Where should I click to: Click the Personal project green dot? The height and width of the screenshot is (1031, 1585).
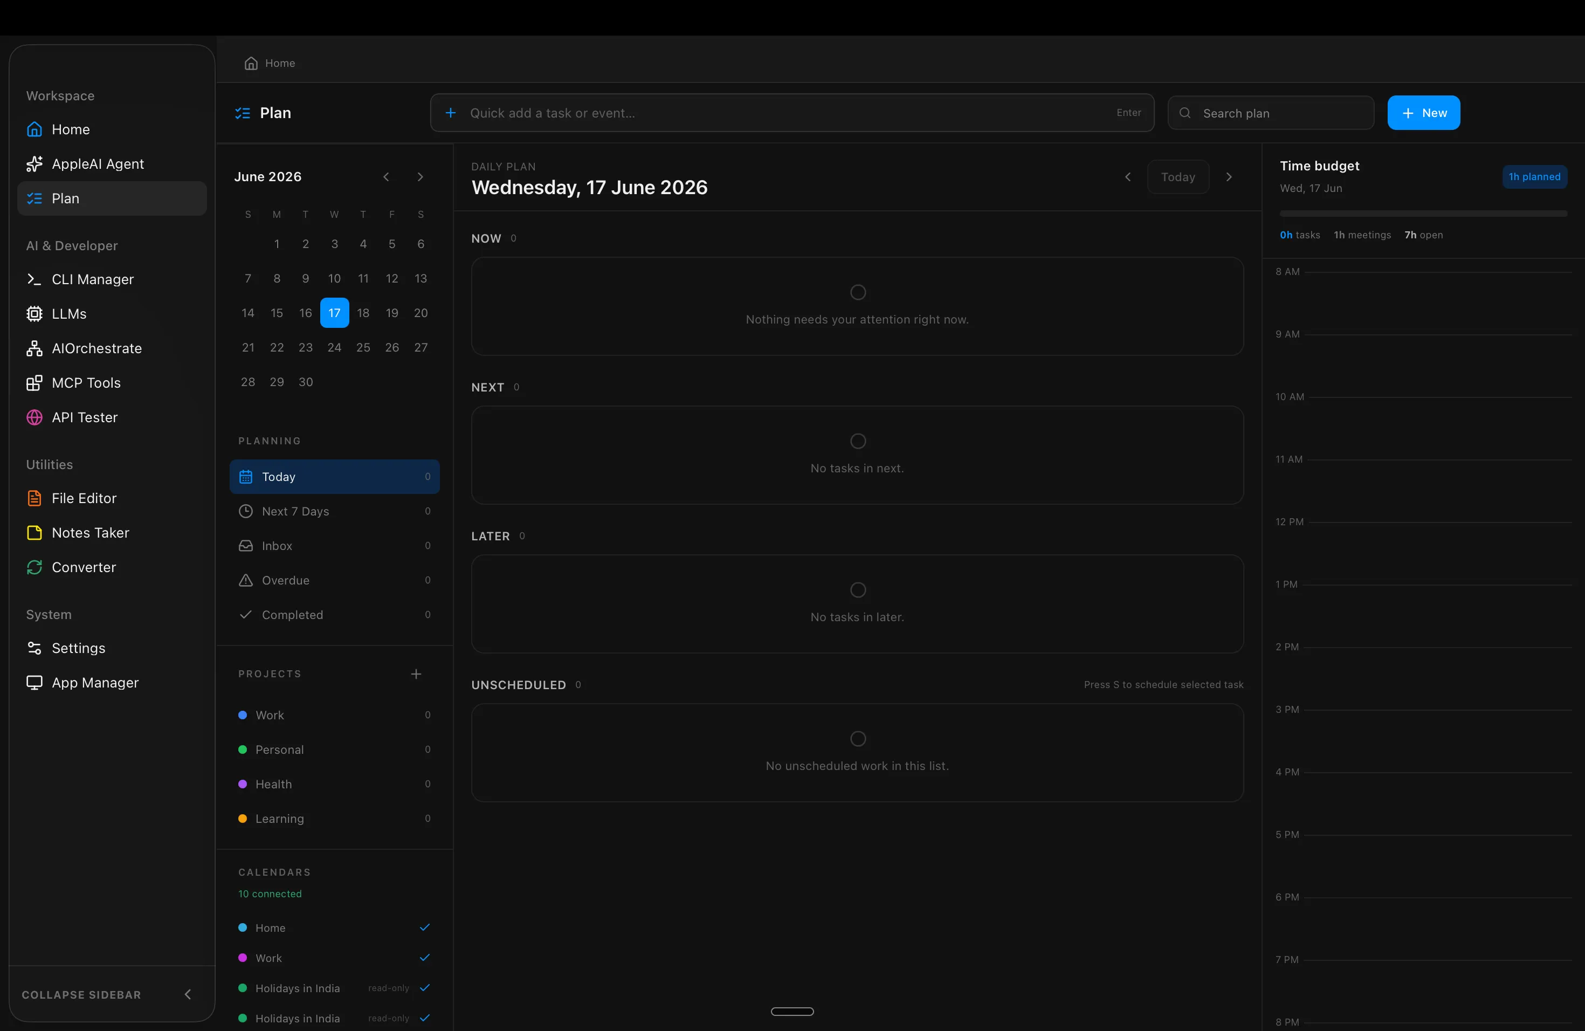point(243,750)
